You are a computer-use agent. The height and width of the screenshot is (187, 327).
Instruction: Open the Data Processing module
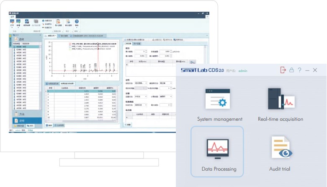(x=217, y=153)
